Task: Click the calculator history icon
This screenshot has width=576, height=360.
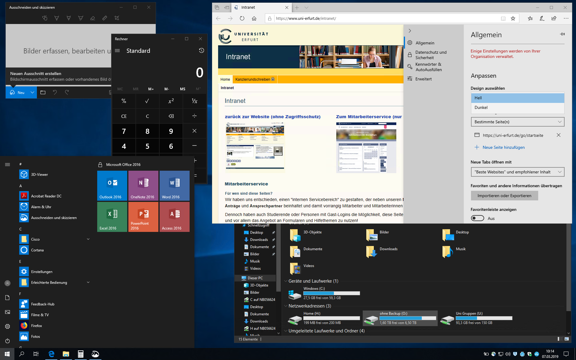Action: tap(201, 50)
